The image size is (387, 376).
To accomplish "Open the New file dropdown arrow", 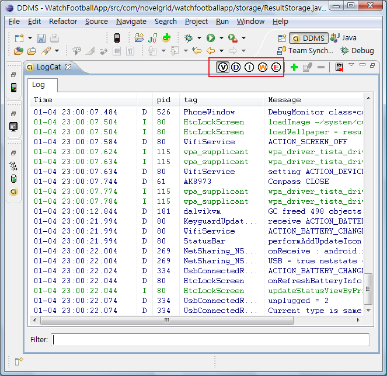I will click(29, 39).
